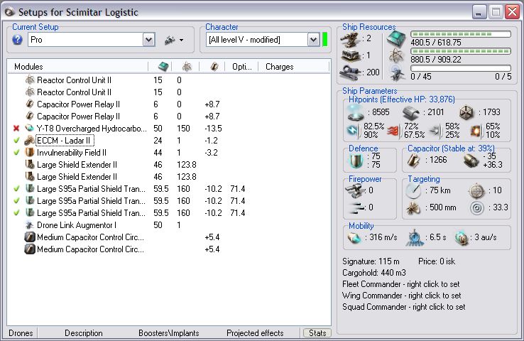Click the blue help question mark icon
The image size is (524, 341).
[17, 40]
